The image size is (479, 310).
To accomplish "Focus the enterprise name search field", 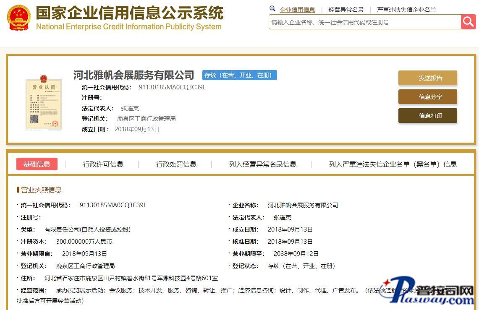I will point(365,22).
